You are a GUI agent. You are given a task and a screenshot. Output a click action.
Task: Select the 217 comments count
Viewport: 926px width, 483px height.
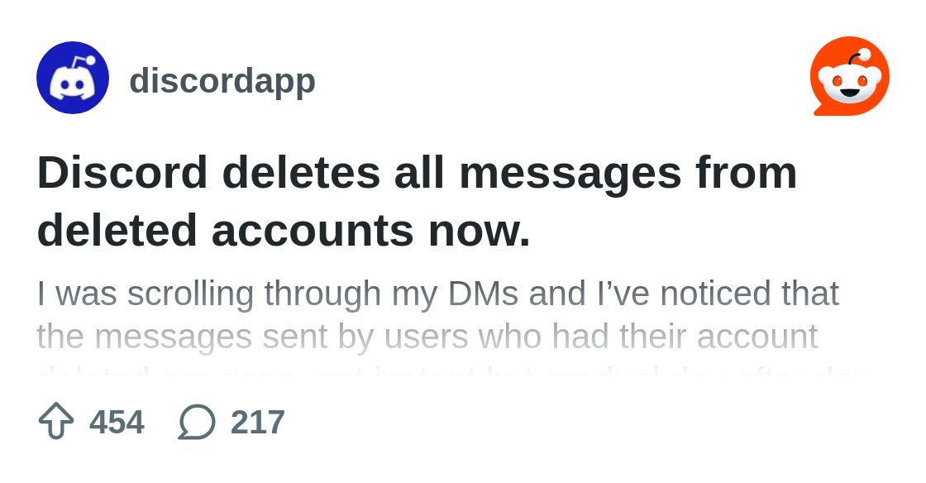point(257,422)
